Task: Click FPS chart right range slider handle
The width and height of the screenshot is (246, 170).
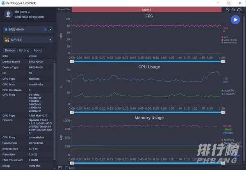Action: [x=223, y=62]
